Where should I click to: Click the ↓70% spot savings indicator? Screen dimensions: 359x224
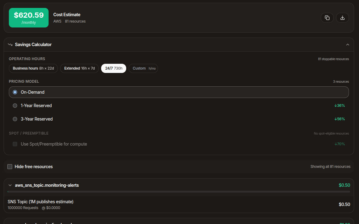pos(339,144)
